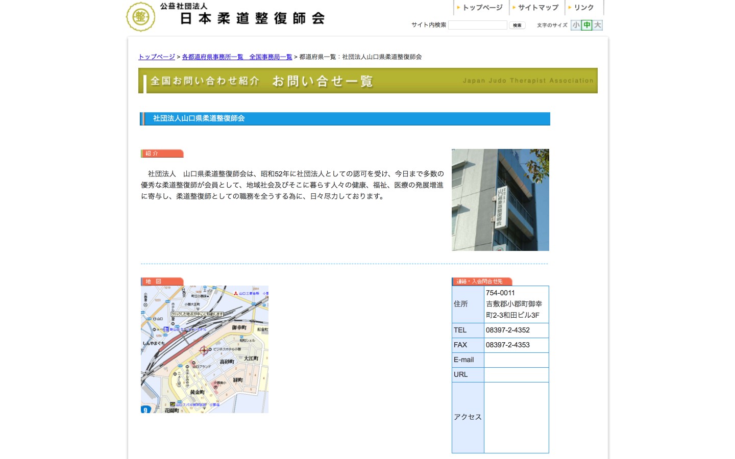Click the 検索 search button
This screenshot has width=735, height=459.
click(x=517, y=25)
